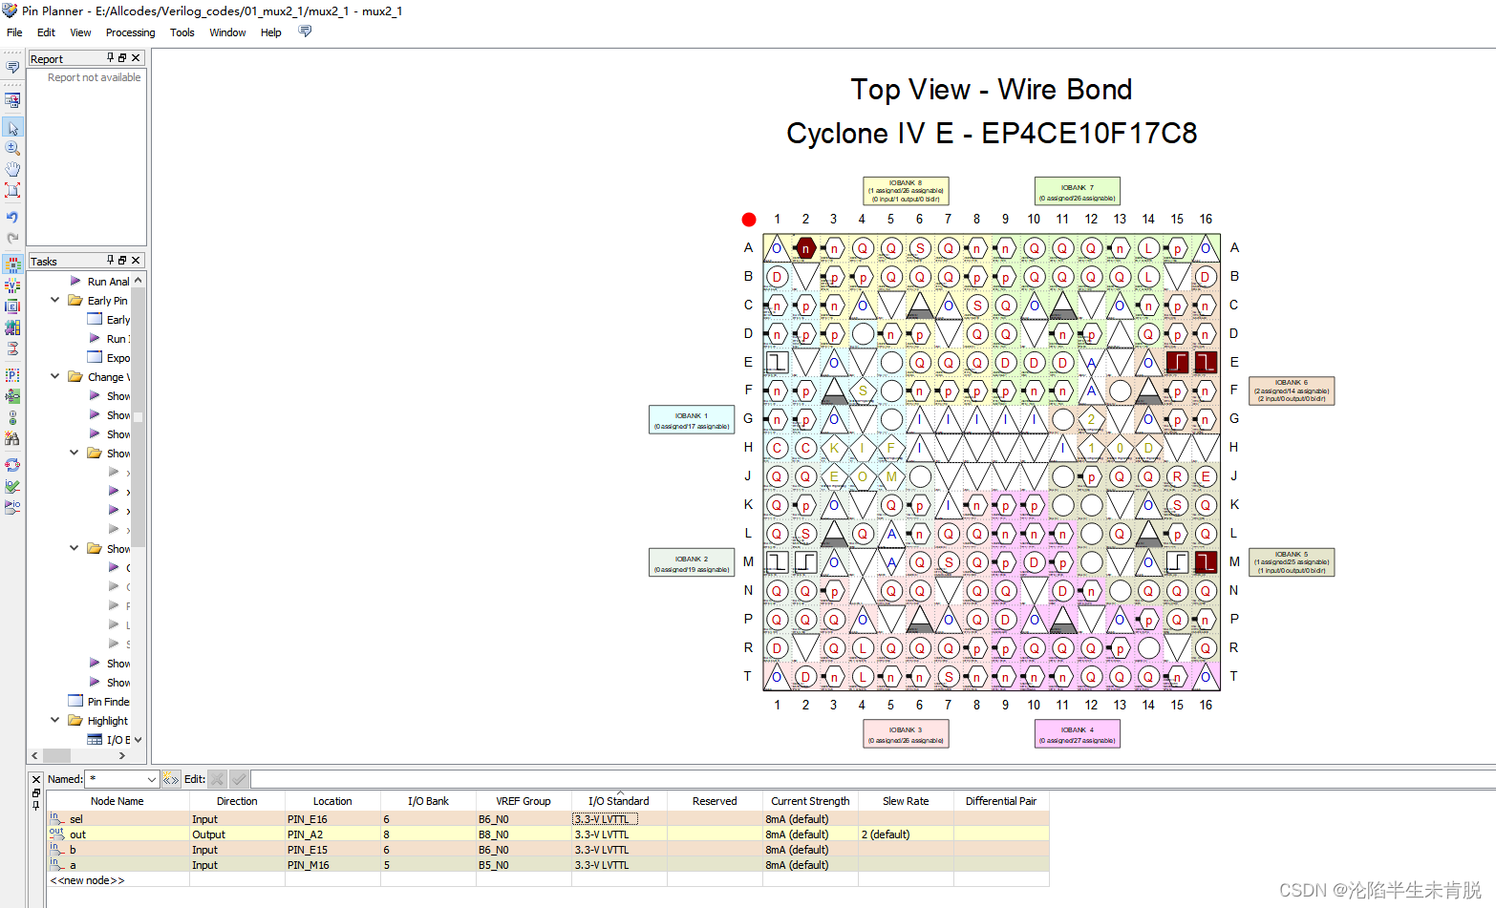
Task: Select the IOBANK 8 yellow legend box
Action: click(906, 191)
